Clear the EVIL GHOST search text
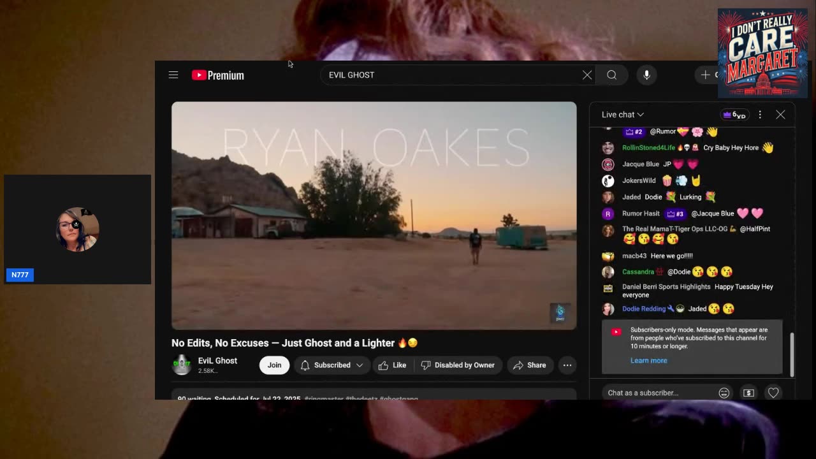Image resolution: width=816 pixels, height=459 pixels. [x=587, y=75]
